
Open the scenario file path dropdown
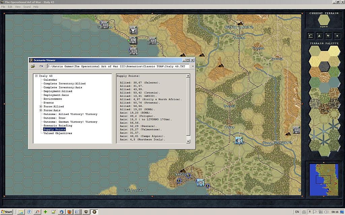[x=193, y=66]
